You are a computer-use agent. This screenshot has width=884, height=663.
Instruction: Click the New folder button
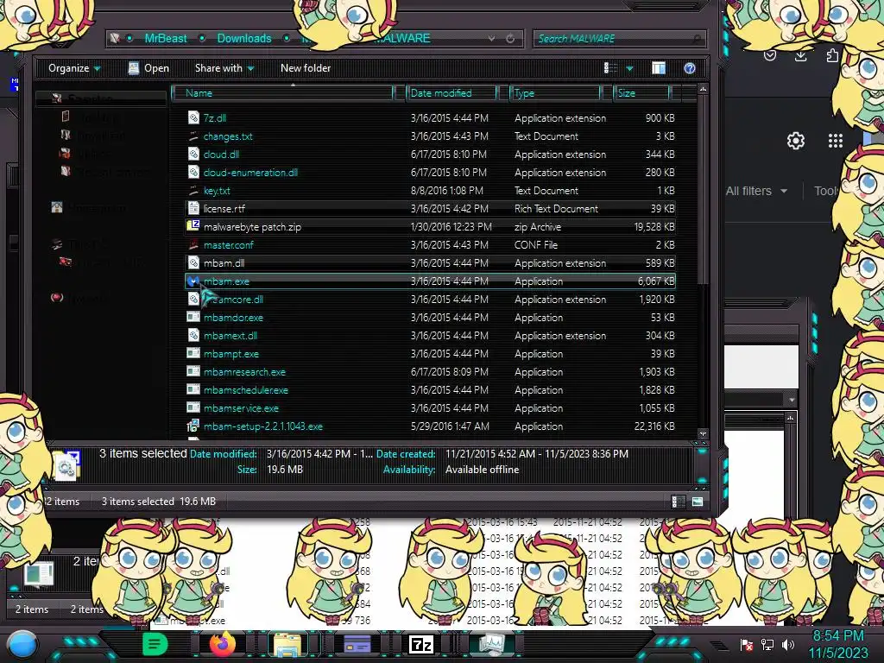[306, 68]
